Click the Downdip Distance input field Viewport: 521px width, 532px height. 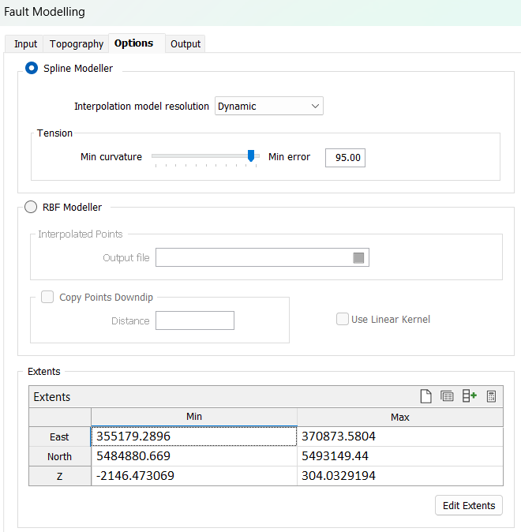195,320
